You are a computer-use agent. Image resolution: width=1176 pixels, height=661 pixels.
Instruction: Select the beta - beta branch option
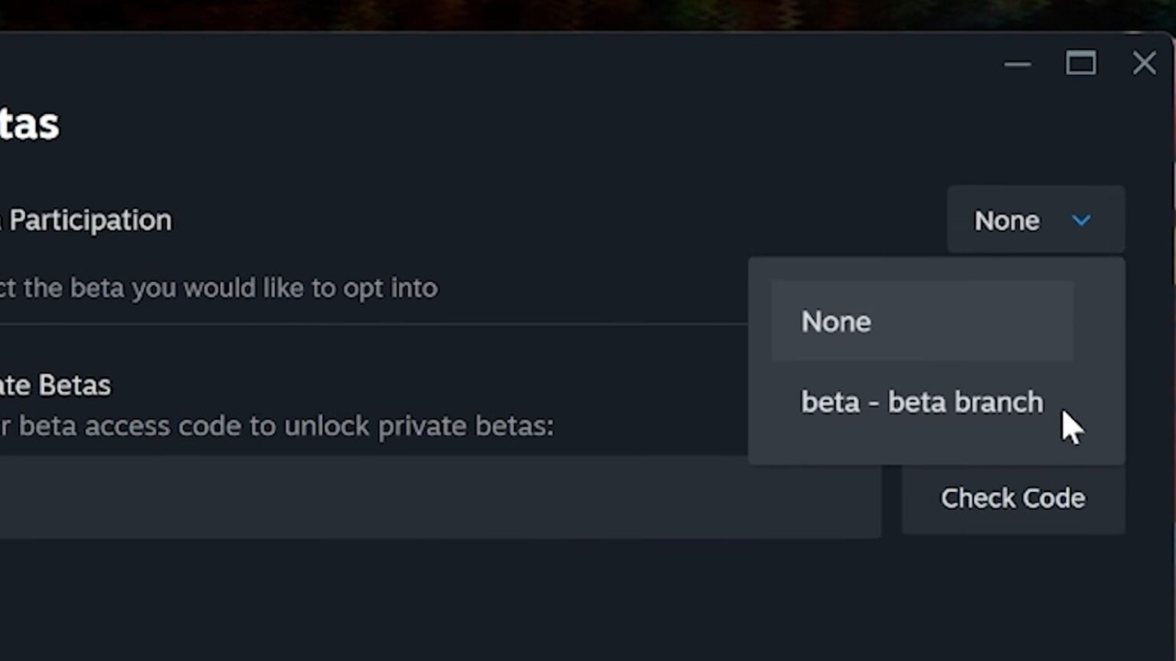tap(922, 402)
